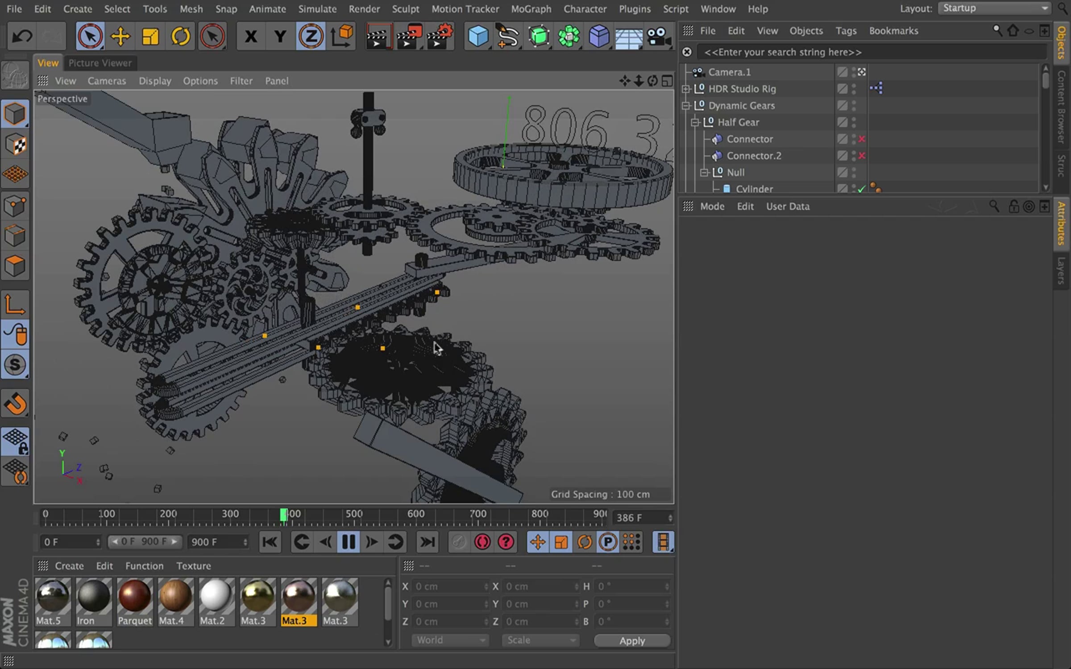
Task: Open the Object Manager Tags menu
Action: 846,31
